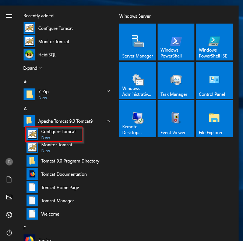Open Task Manager tile
This screenshot has height=241, width=243.
[176, 80]
